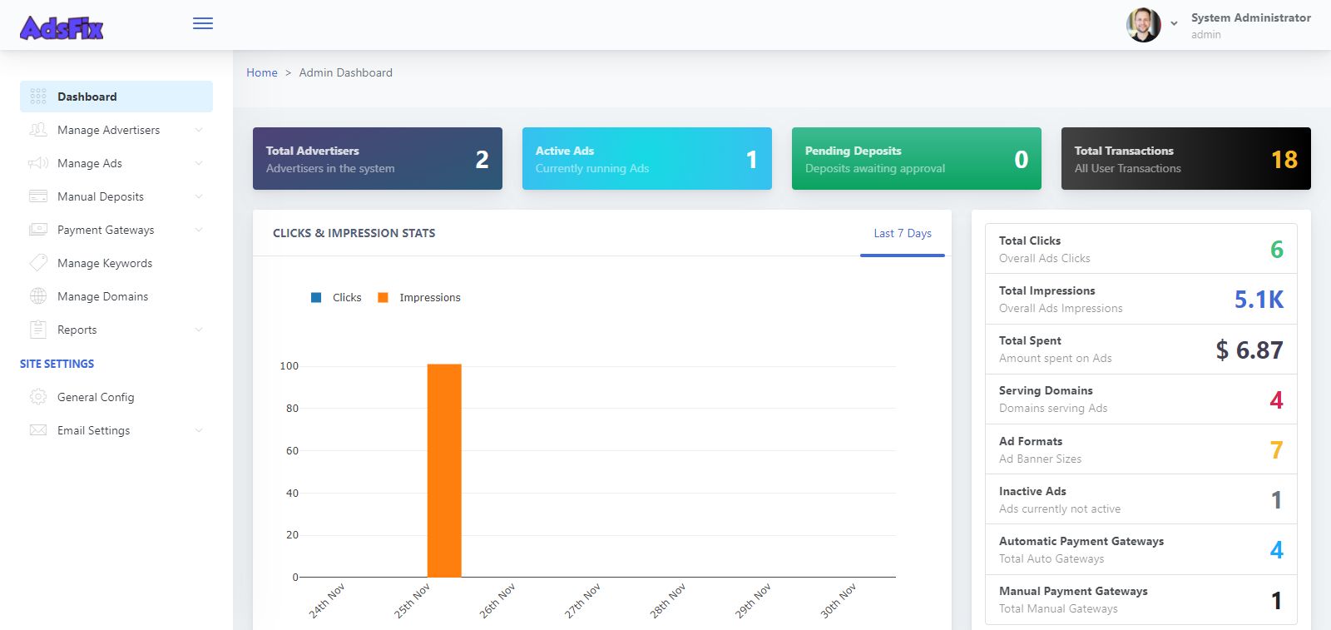Expand the Manage Advertisers chevron
Viewport: 1331px width, 630px height.
click(198, 130)
